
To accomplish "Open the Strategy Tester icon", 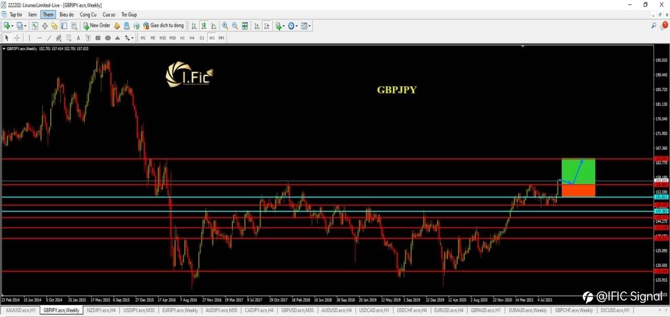I will [x=74, y=26].
